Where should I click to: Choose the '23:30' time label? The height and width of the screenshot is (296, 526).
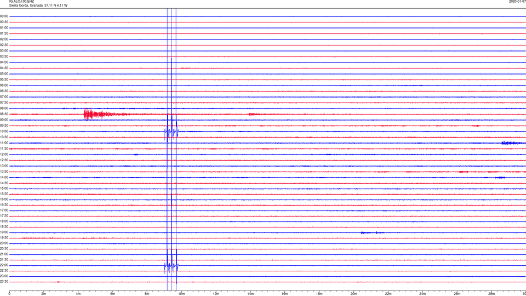[x=4, y=282]
